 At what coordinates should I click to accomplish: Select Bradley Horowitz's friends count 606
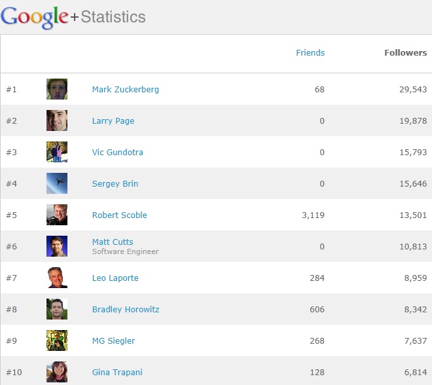[317, 310]
